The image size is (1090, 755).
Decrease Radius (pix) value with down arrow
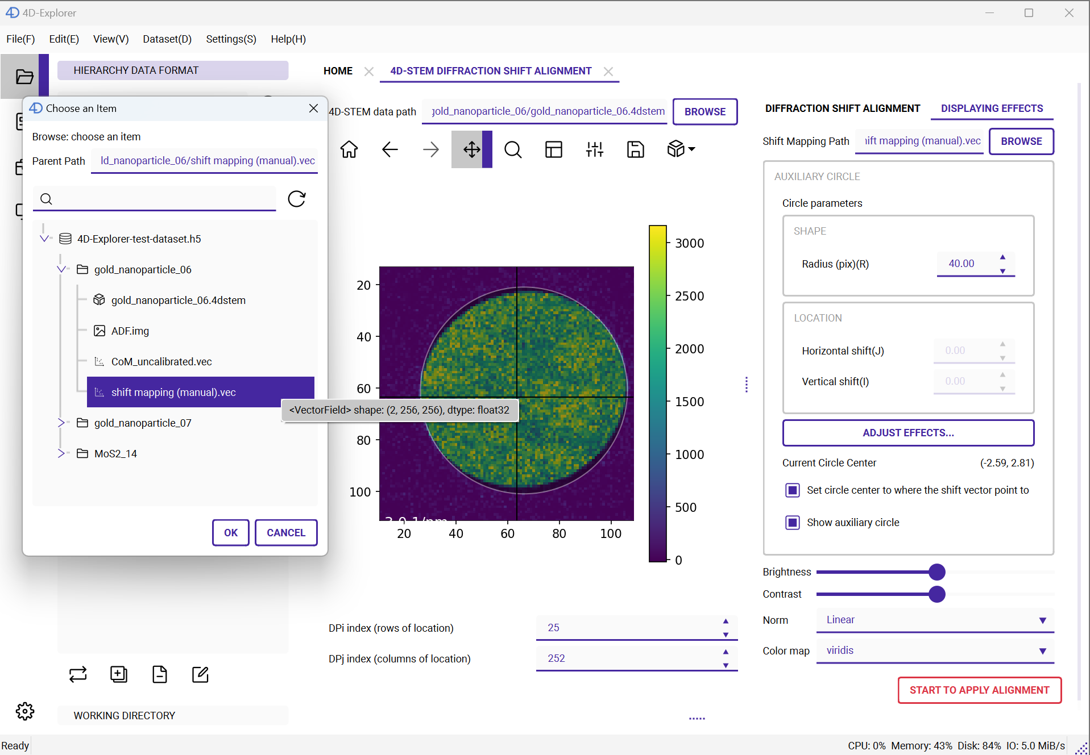(x=1003, y=271)
